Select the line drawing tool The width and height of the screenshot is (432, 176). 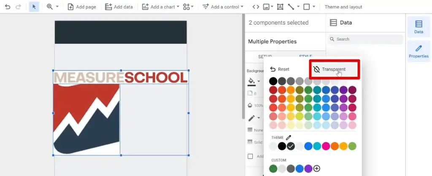coord(291,7)
